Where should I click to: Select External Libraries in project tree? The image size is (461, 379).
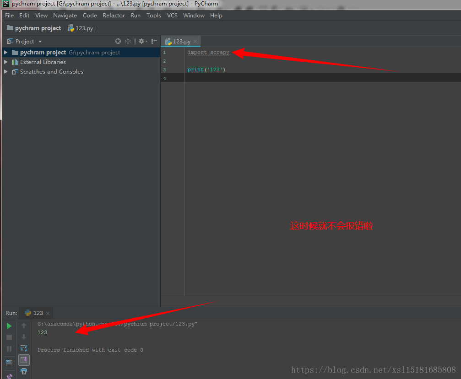tap(43, 62)
